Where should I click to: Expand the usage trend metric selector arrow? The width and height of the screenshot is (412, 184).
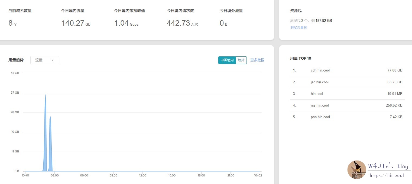tap(53, 60)
